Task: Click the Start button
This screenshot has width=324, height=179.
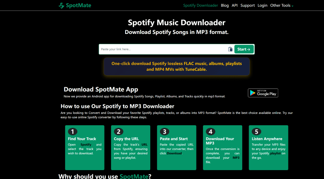Action: pyautogui.click(x=244, y=49)
